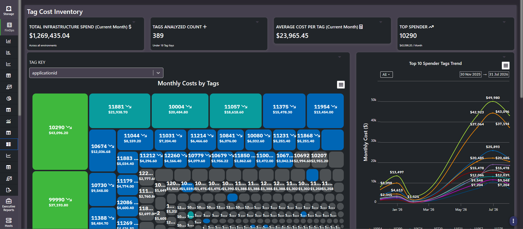Click the export arrow sidebar icon
Screen dimensions: 523x229
pyautogui.click(x=9, y=190)
